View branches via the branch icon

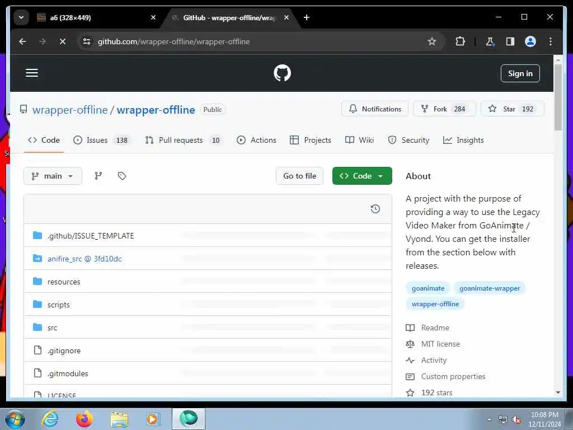tap(98, 176)
